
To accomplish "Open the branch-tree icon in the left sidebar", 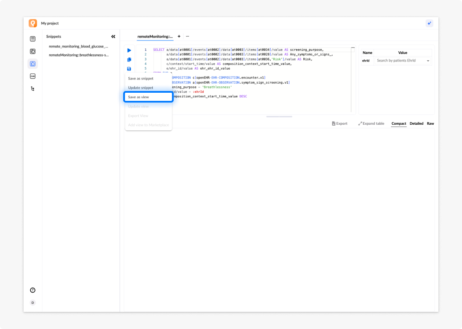I will pyautogui.click(x=33, y=88).
